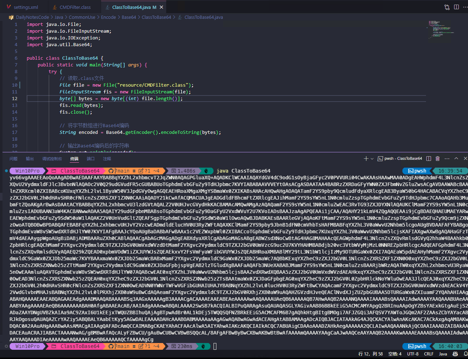Change file encoding via UTF-8 status item
This screenshot has height=359, width=468.
pyautogui.click(x=413, y=354)
